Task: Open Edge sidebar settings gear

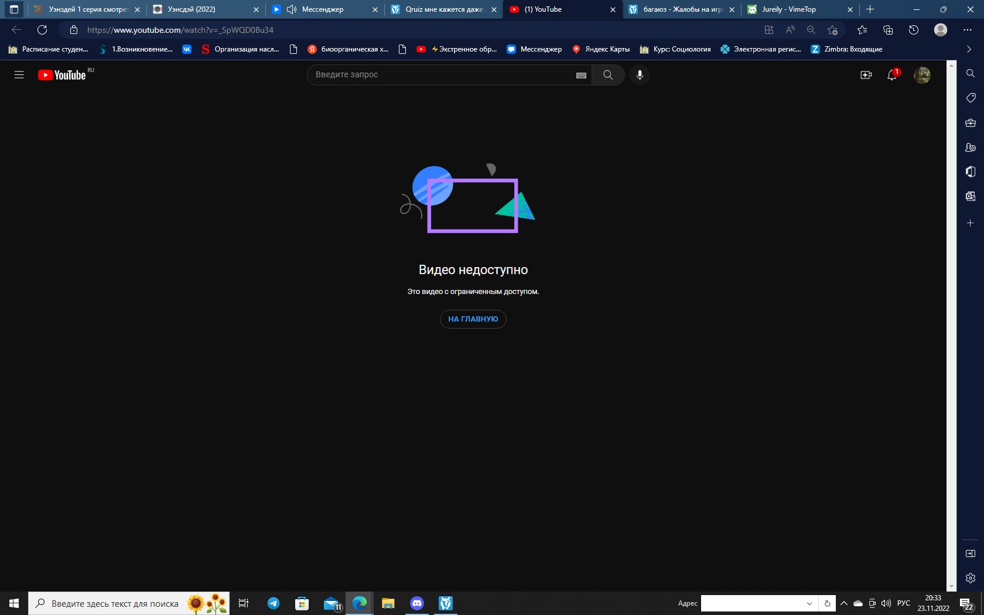Action: [970, 578]
